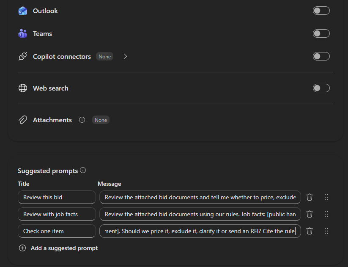This screenshot has height=267, width=348.
Task: Grab the Review this bid drag handle
Action: pyautogui.click(x=326, y=197)
